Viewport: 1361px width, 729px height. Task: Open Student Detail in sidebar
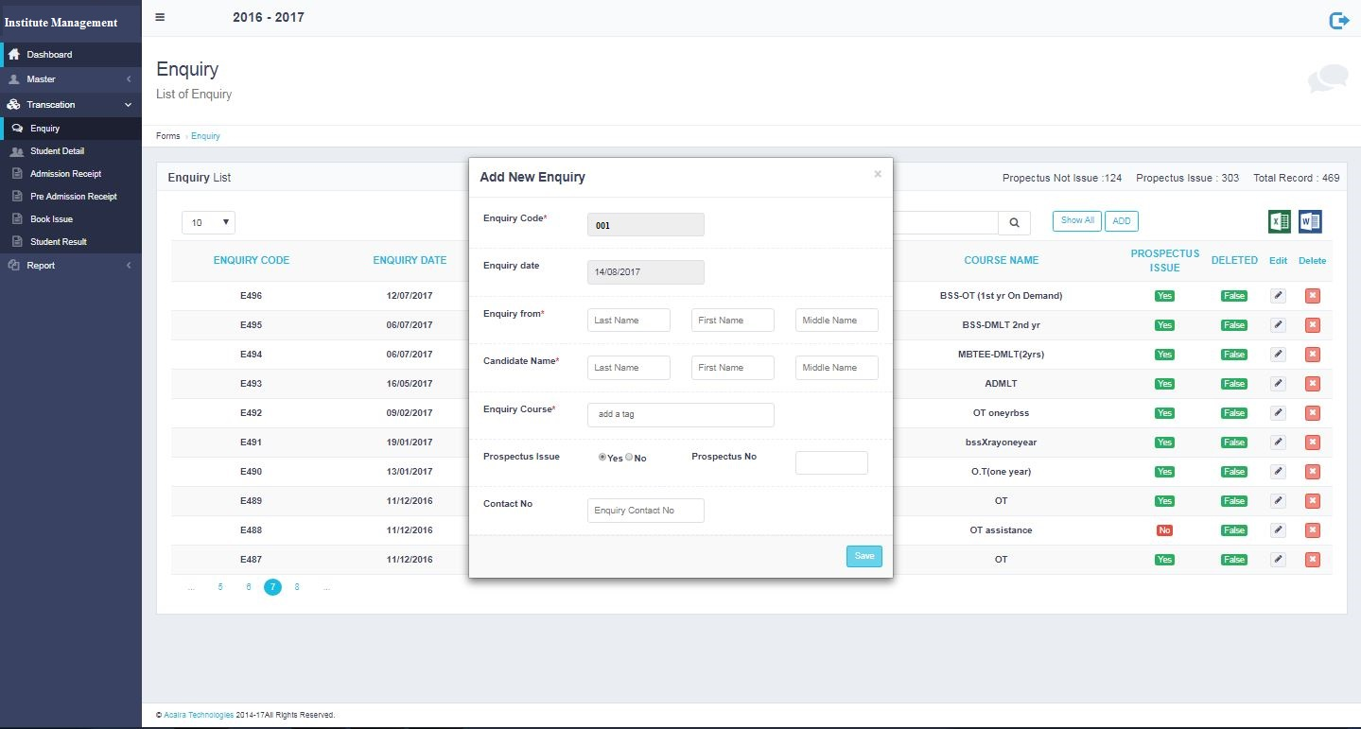[57, 151]
